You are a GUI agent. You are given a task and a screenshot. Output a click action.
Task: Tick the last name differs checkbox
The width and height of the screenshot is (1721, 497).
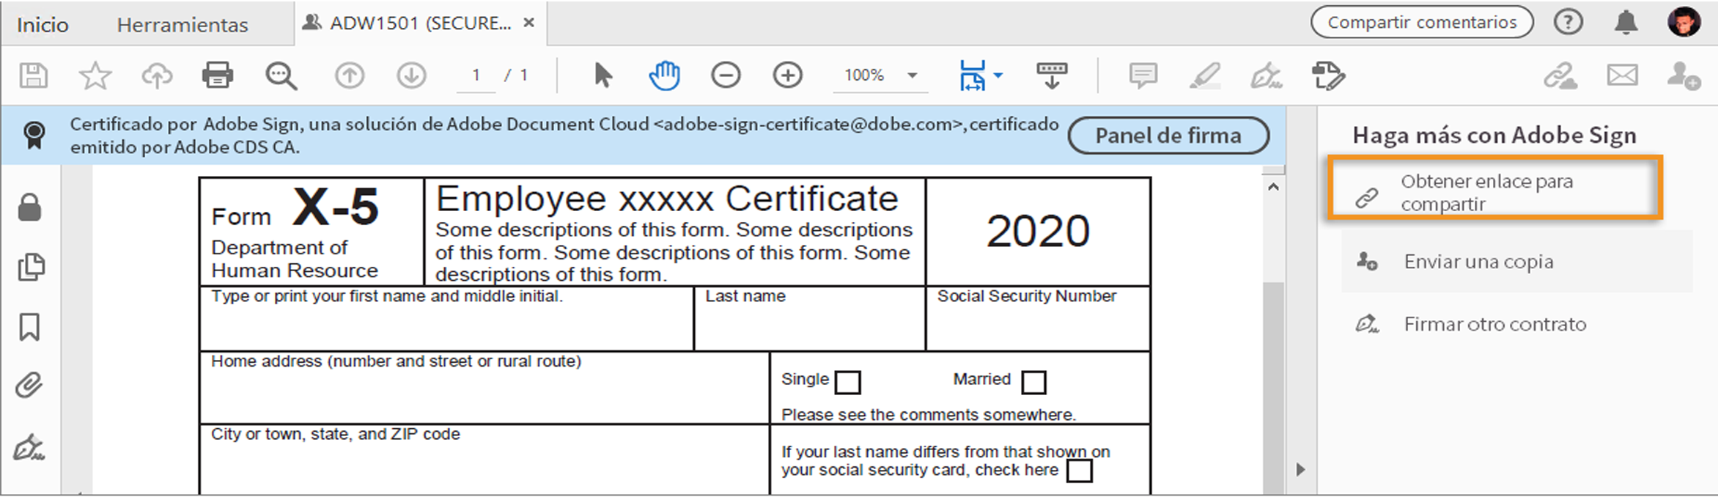(1079, 471)
